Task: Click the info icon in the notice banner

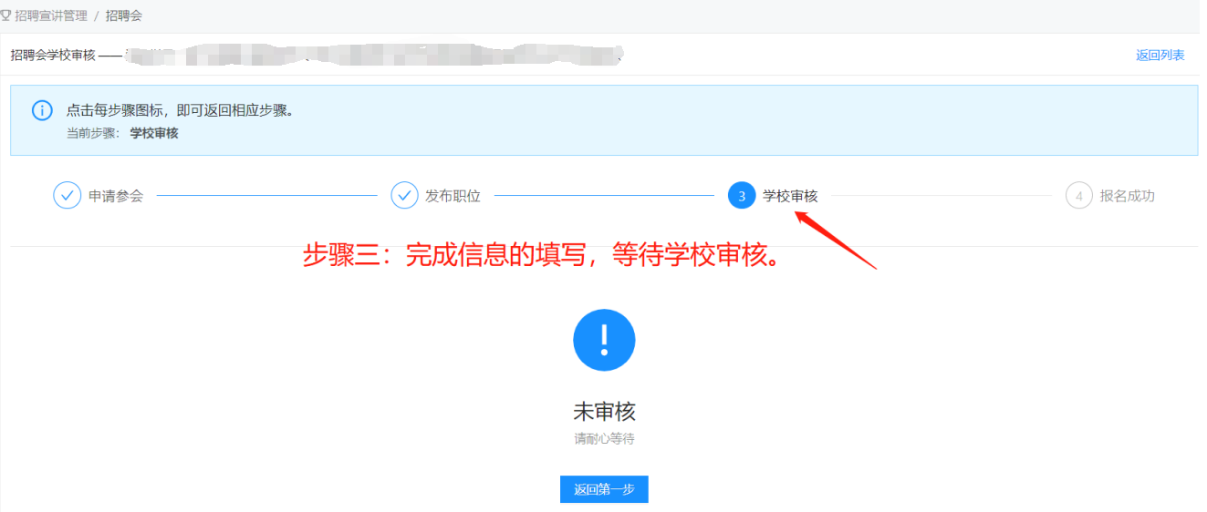Action: coord(42,110)
